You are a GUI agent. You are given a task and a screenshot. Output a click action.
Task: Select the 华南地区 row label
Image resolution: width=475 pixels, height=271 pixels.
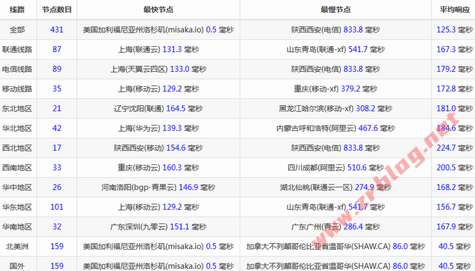pyautogui.click(x=17, y=227)
